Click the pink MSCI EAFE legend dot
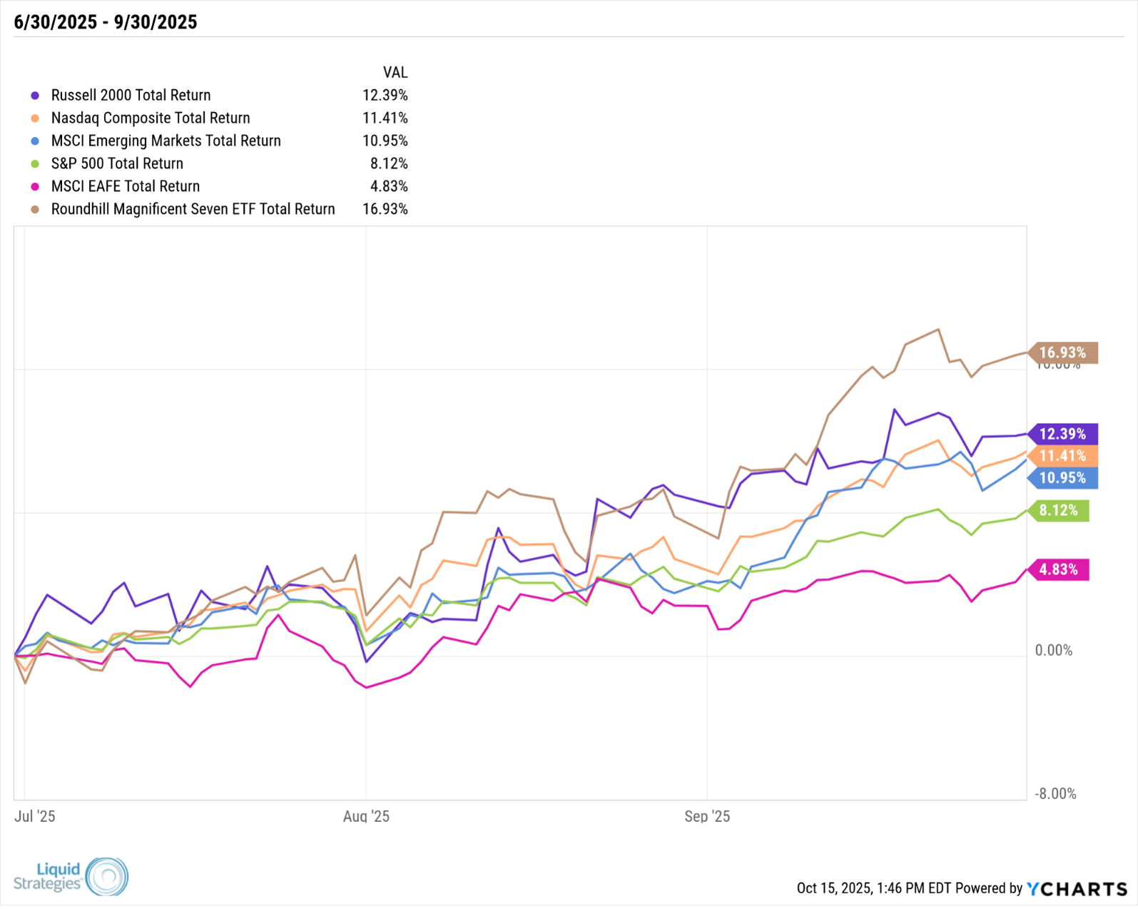Screen dimensions: 1138x909 coord(35,187)
